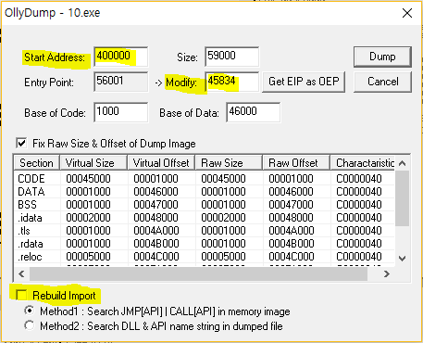Image resolution: width=423 pixels, height=343 pixels.
Task: Select the .rdata section row
Action: click(x=205, y=244)
